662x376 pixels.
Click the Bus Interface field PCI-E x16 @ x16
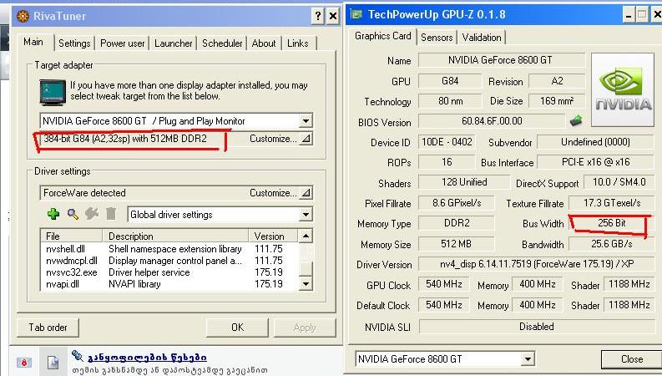pyautogui.click(x=595, y=162)
